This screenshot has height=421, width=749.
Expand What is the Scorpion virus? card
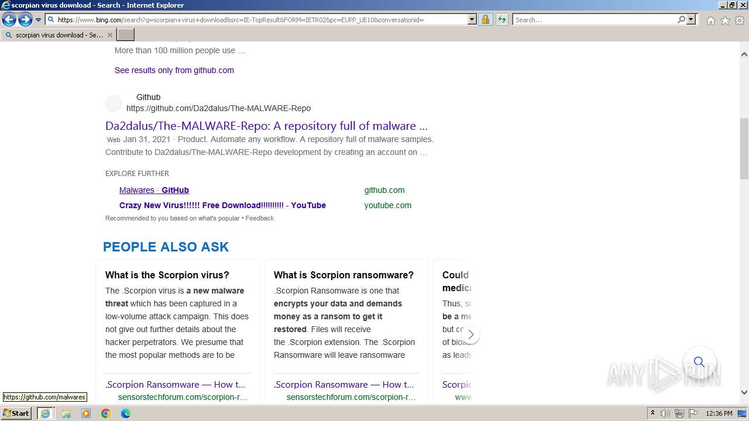click(x=167, y=275)
